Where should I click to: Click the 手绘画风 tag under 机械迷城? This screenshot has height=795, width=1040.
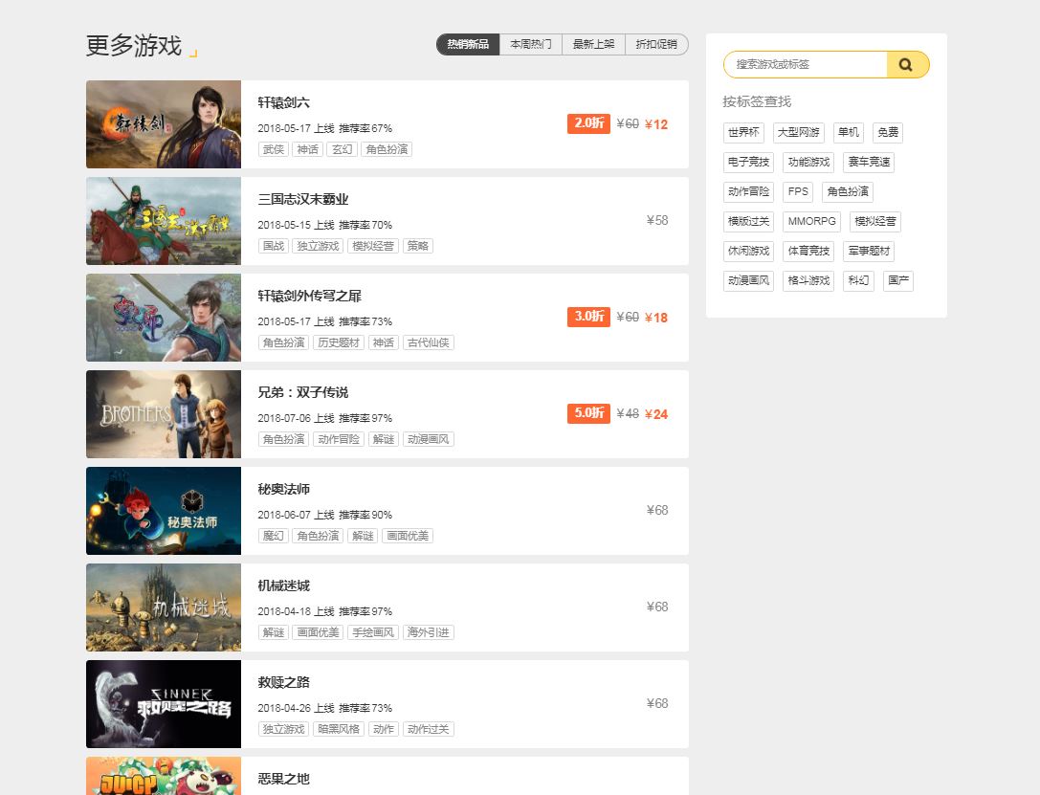(x=373, y=632)
